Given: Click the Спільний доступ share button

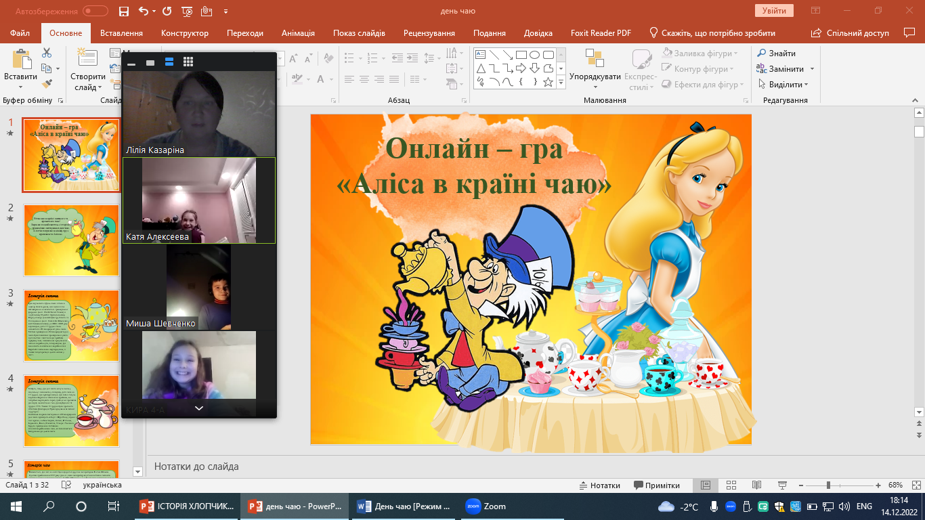Looking at the screenshot, I should pyautogui.click(x=850, y=33).
